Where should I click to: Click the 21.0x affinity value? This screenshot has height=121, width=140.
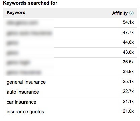(128, 111)
